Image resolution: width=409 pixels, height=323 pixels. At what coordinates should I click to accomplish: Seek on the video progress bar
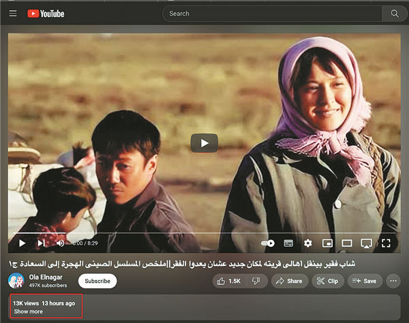(x=204, y=233)
